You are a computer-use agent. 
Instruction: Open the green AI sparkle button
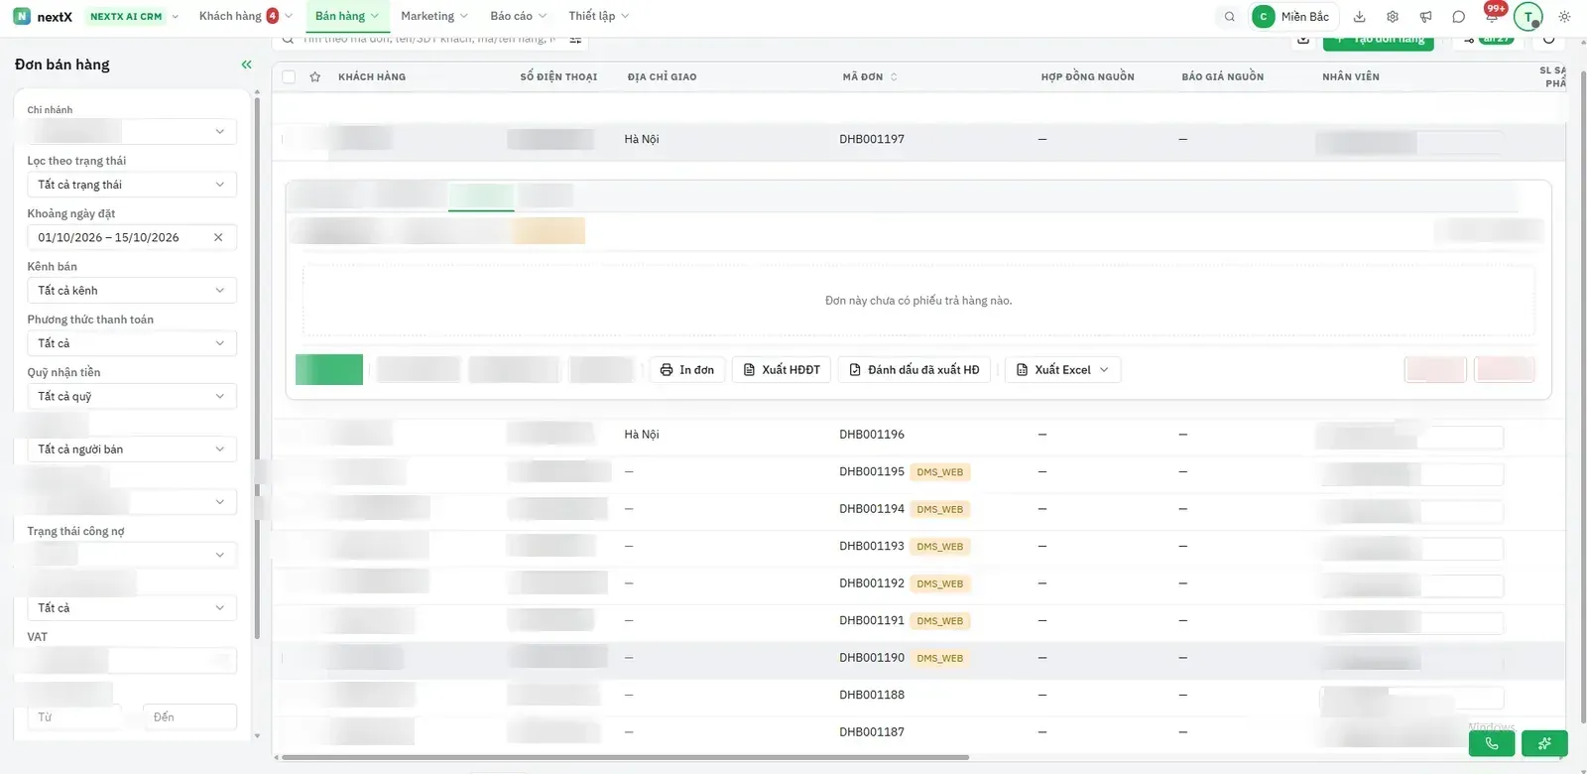[1544, 743]
